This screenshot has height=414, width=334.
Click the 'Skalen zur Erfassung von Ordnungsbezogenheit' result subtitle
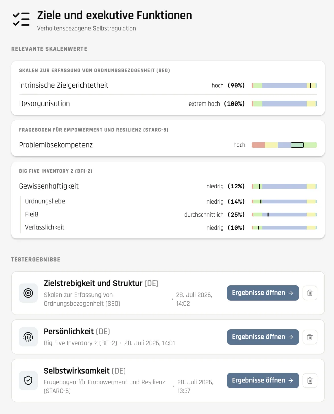(82, 299)
